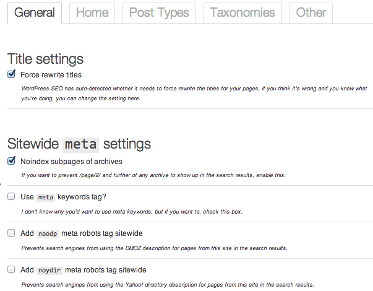Tick the Add noodp meta robots checkbox
The height and width of the screenshot is (291, 373).
pyautogui.click(x=11, y=233)
